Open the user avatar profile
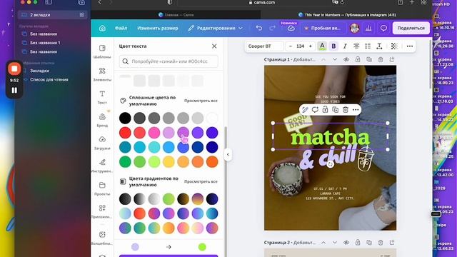The width and height of the screenshot is (457, 257). [x=354, y=29]
